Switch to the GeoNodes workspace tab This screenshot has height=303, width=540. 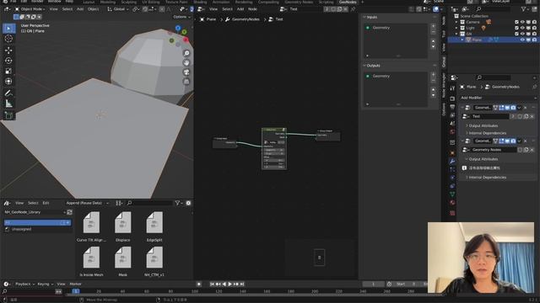click(348, 2)
